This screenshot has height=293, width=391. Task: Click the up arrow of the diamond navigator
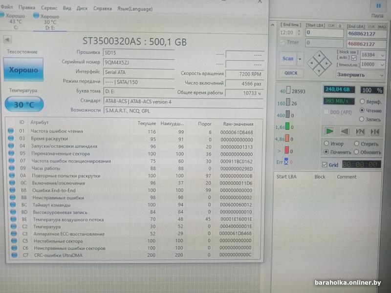pyautogui.click(x=320, y=56)
